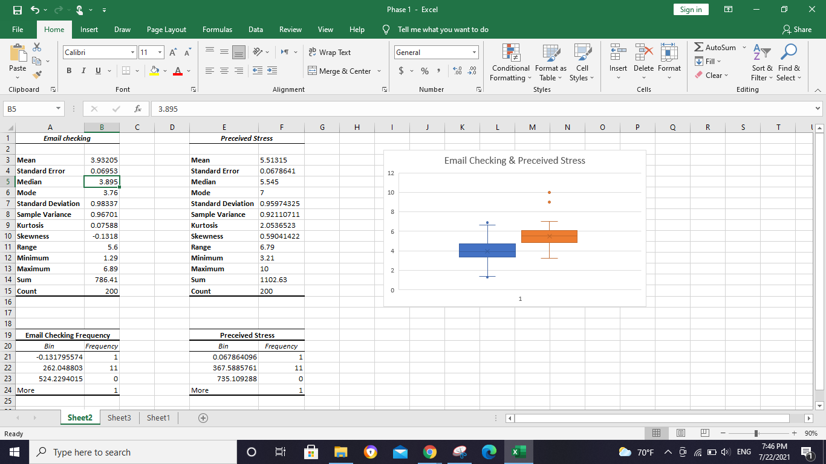Toggle middle vertical alignment
This screenshot has height=464, width=826.
click(x=224, y=53)
